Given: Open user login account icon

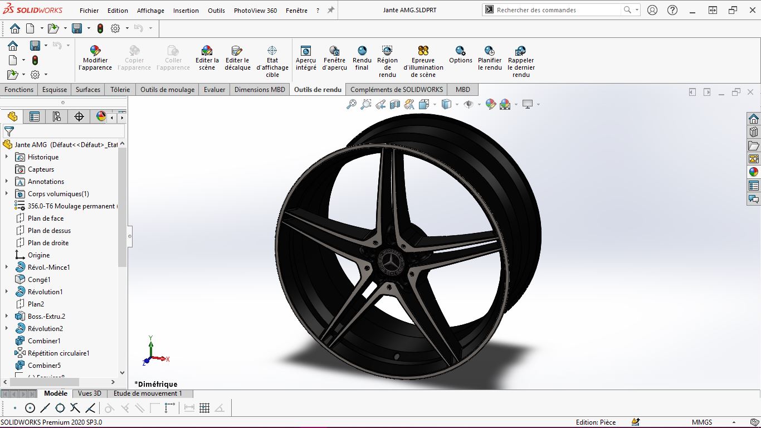Looking at the screenshot, I should tap(652, 10).
